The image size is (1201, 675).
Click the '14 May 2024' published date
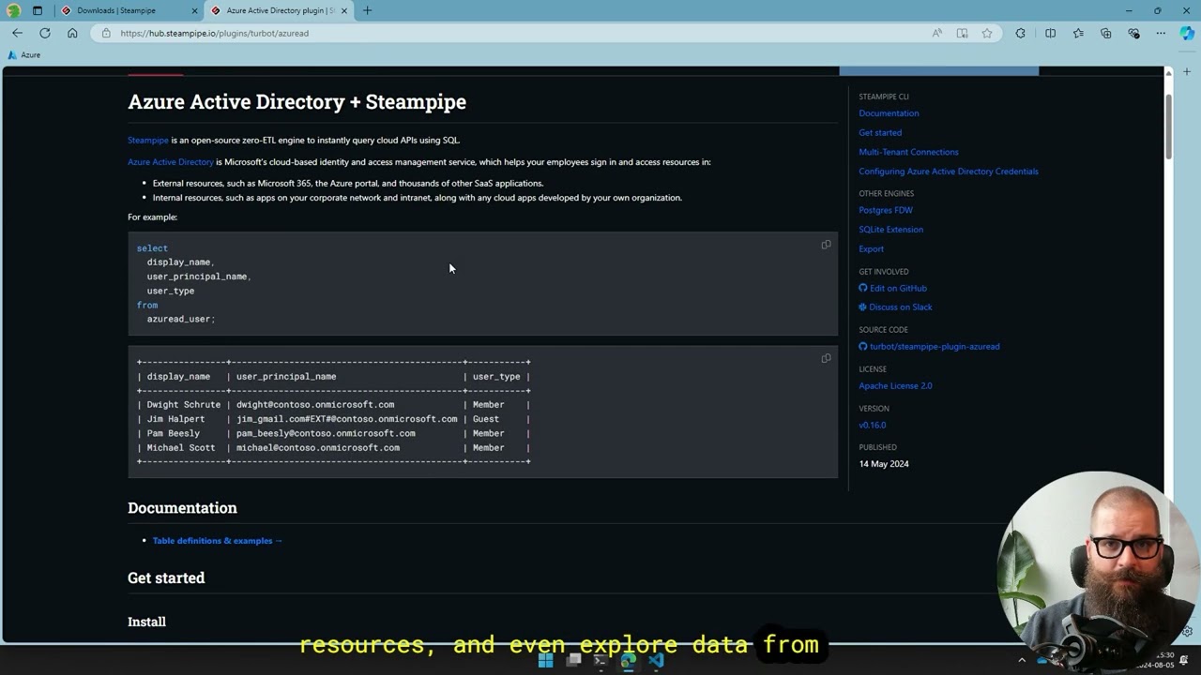884,464
